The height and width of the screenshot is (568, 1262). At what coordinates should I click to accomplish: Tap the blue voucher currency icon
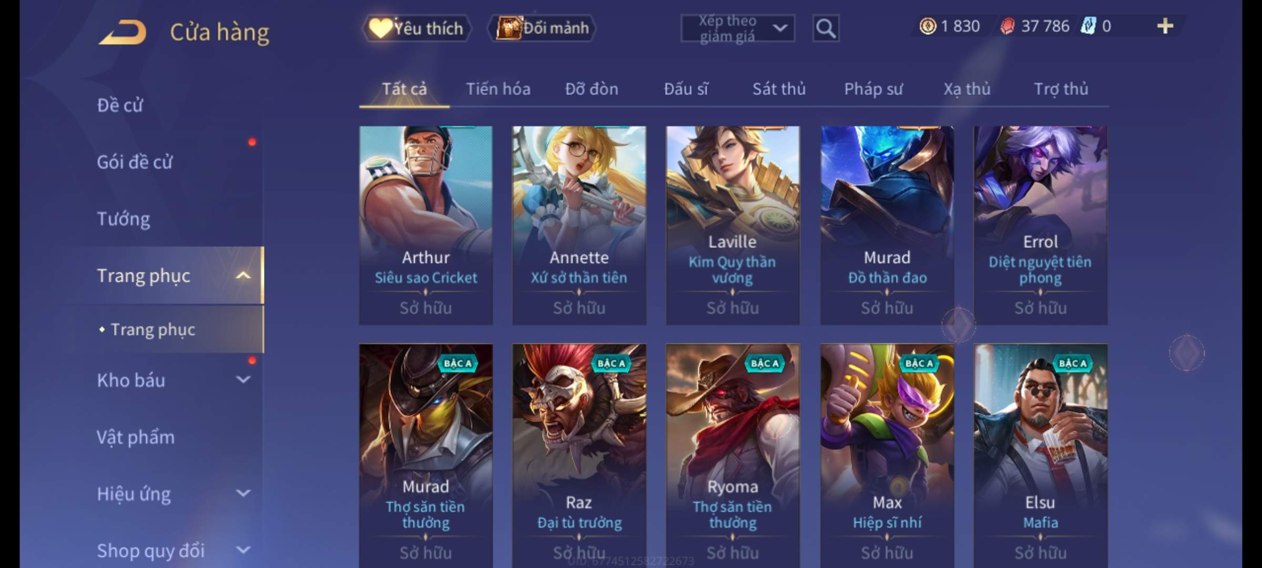(1087, 26)
